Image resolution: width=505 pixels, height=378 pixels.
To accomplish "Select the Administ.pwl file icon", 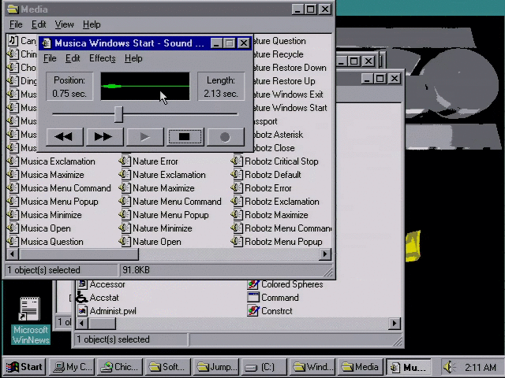I will 82,311.
